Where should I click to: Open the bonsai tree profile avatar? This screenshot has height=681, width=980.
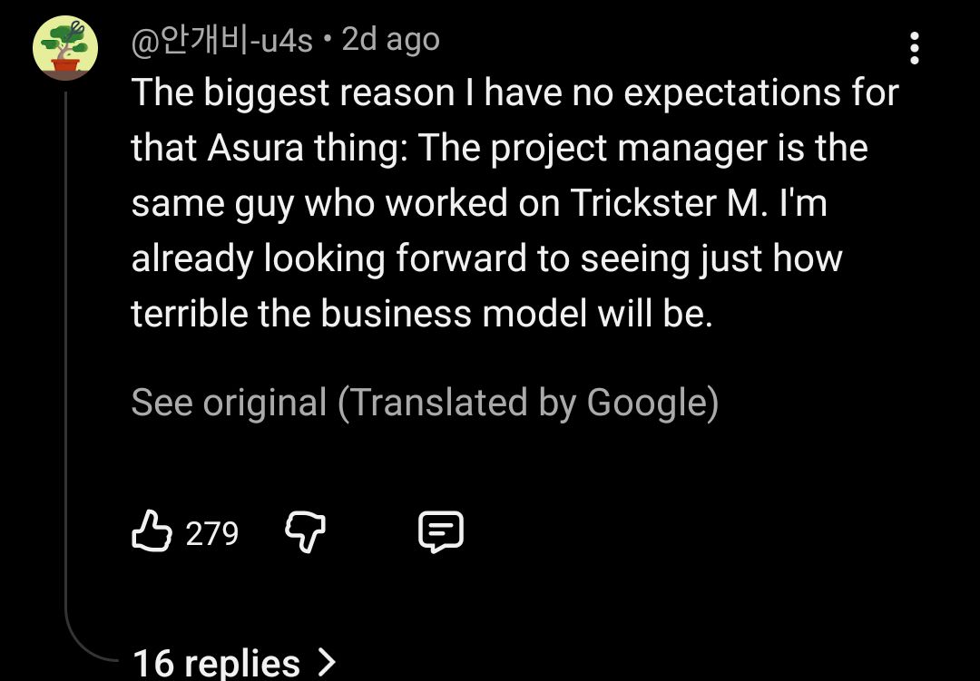(65, 48)
